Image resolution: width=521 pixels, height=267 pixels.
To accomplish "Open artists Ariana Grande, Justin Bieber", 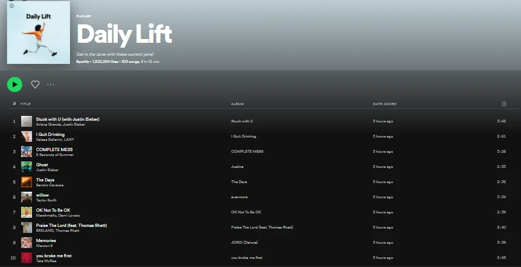I will pyautogui.click(x=60, y=125).
